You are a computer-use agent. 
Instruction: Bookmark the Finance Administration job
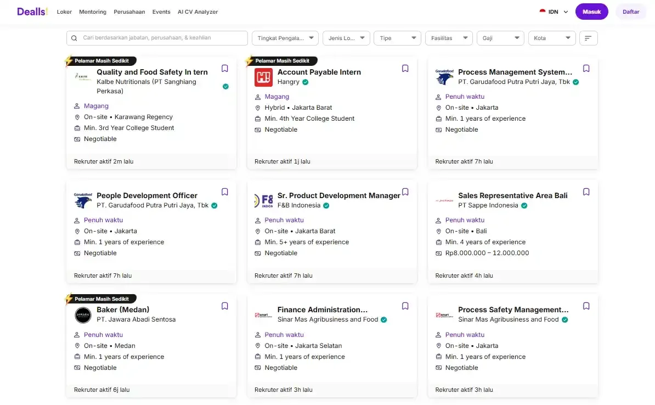click(405, 306)
